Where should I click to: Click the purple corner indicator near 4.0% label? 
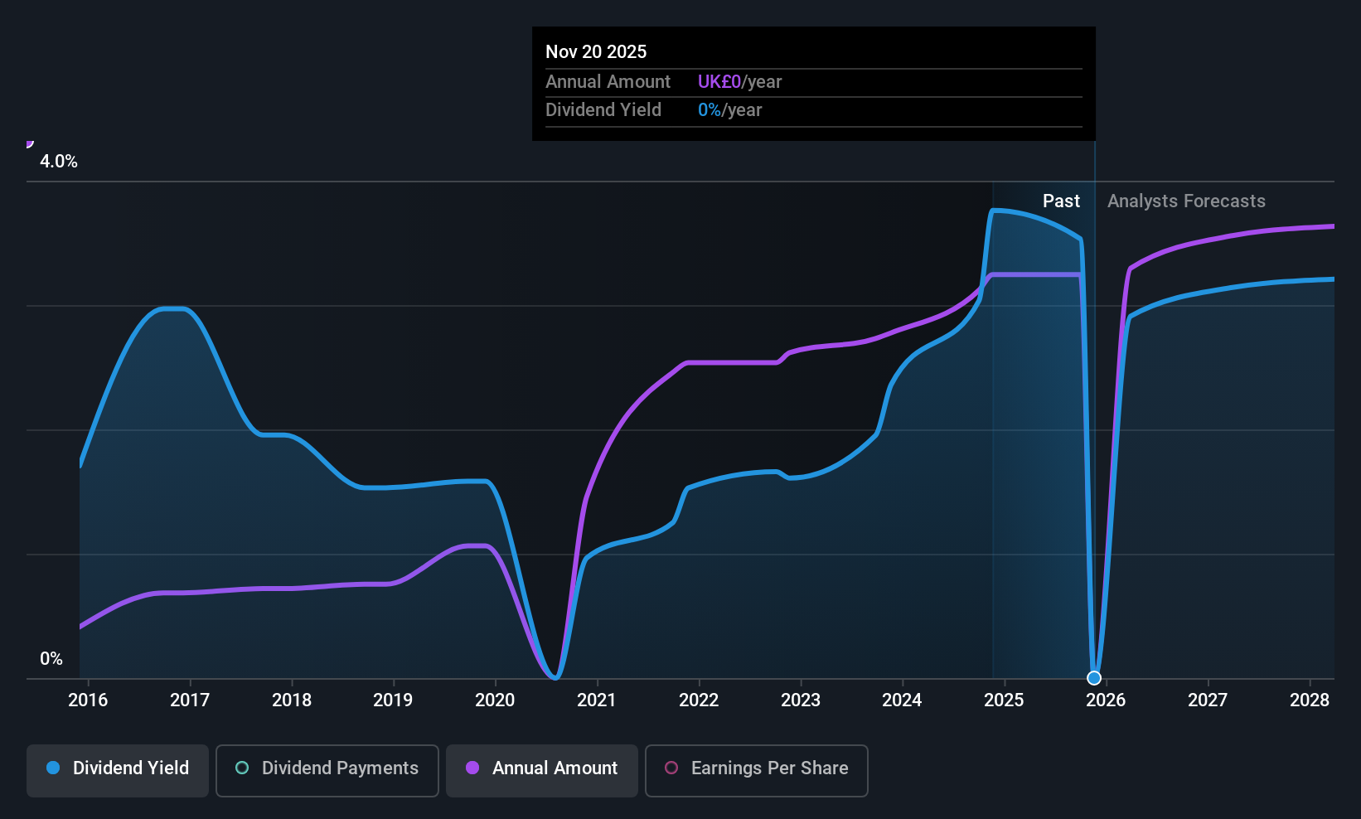(30, 143)
